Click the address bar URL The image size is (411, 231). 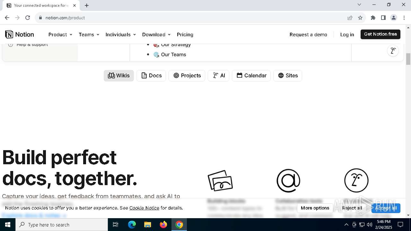tap(65, 18)
